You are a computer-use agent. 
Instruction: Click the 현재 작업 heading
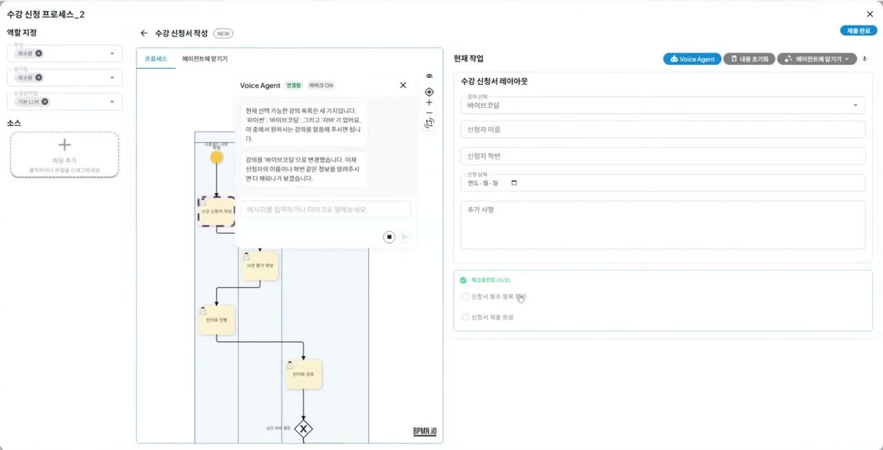(x=468, y=59)
